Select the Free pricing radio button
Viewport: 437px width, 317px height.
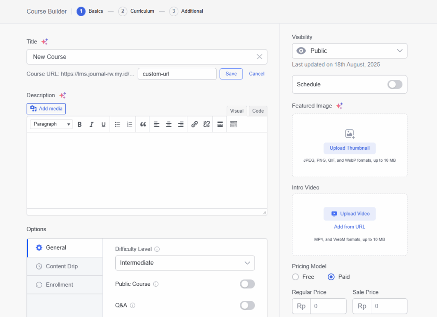[295, 276]
